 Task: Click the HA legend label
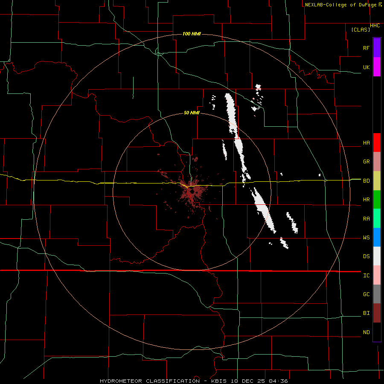[366, 143]
